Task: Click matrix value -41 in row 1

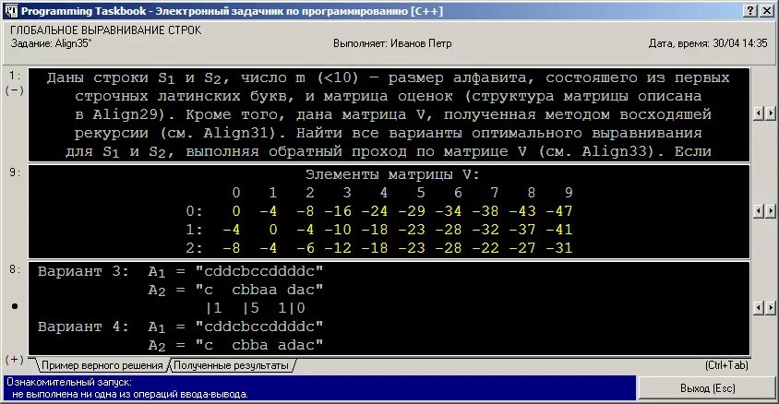Action: click(x=559, y=230)
